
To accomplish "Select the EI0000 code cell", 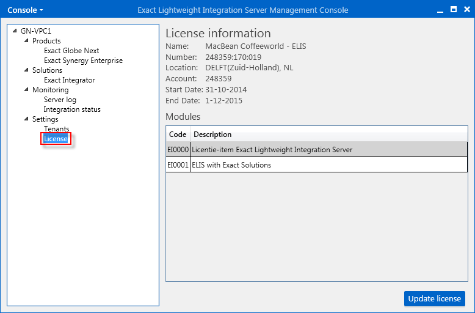I will tap(178, 150).
